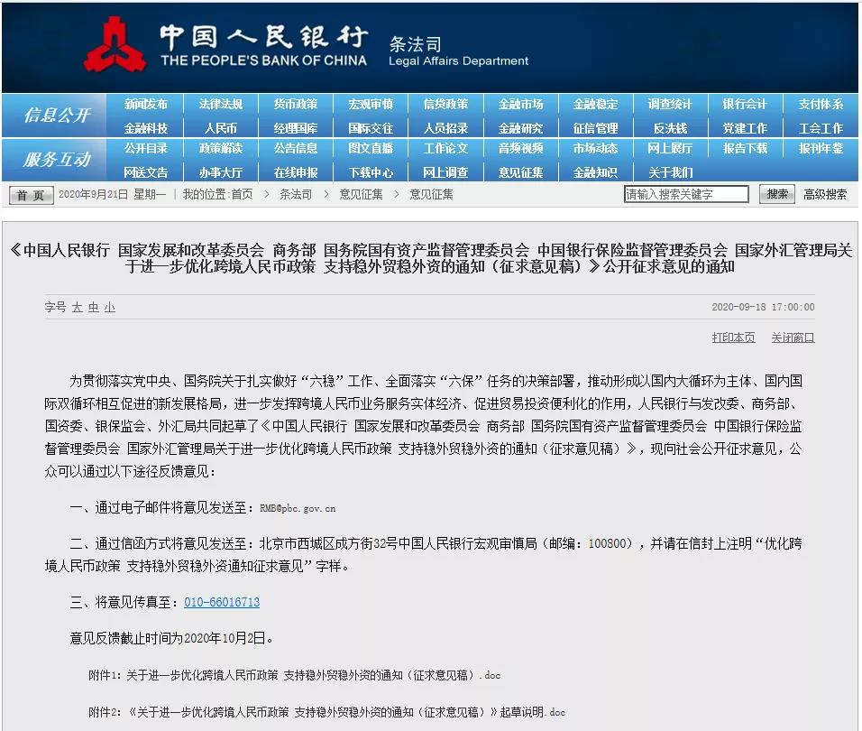Open 关于我们 link

click(x=670, y=172)
